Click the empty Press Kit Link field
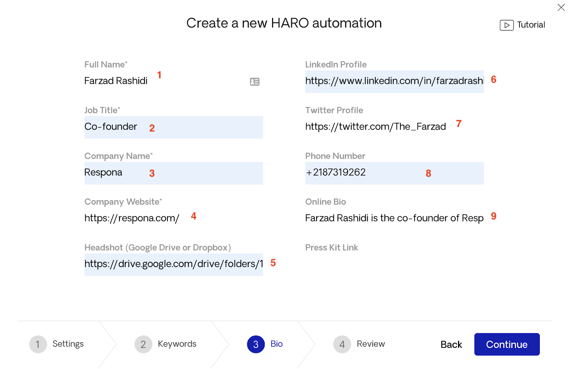 pyautogui.click(x=394, y=265)
